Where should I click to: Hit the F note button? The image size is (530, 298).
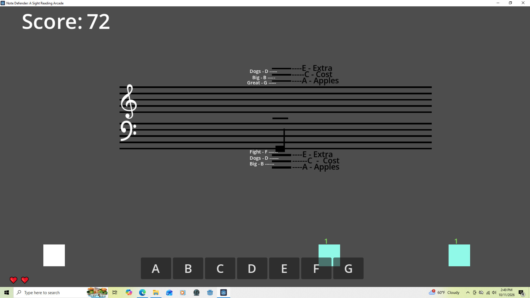click(x=316, y=268)
